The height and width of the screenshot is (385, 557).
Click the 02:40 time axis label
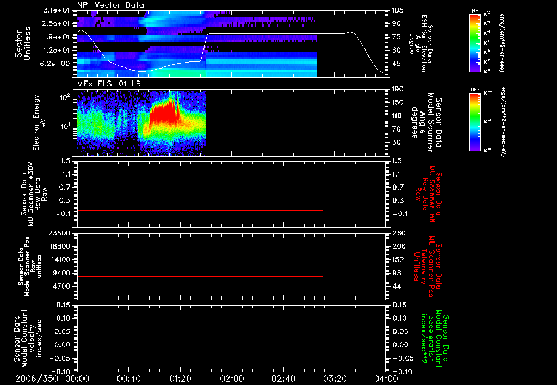click(x=283, y=379)
